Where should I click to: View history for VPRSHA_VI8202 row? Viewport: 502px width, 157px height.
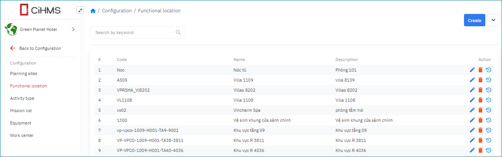pyautogui.click(x=488, y=90)
